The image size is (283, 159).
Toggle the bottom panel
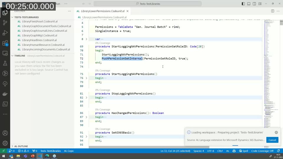[x=249, y=4]
